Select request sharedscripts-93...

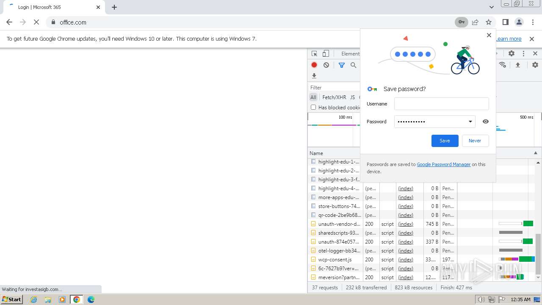[x=339, y=233]
